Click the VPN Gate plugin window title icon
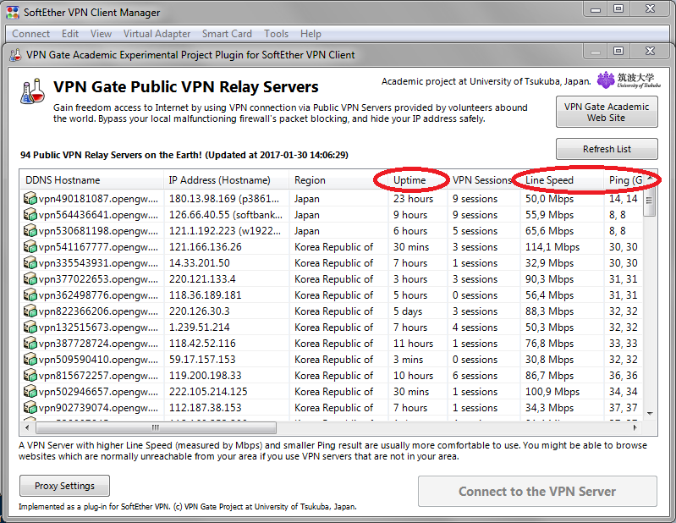The height and width of the screenshot is (523, 676). pyautogui.click(x=15, y=55)
